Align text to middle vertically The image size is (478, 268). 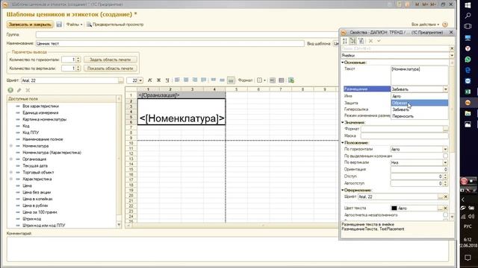[x=223, y=80]
